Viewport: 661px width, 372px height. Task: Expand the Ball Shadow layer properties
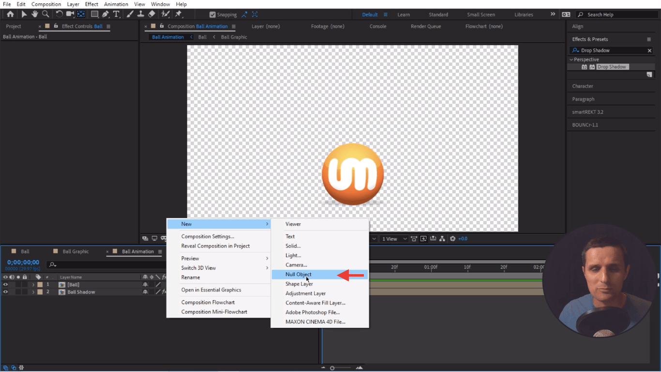tap(33, 292)
